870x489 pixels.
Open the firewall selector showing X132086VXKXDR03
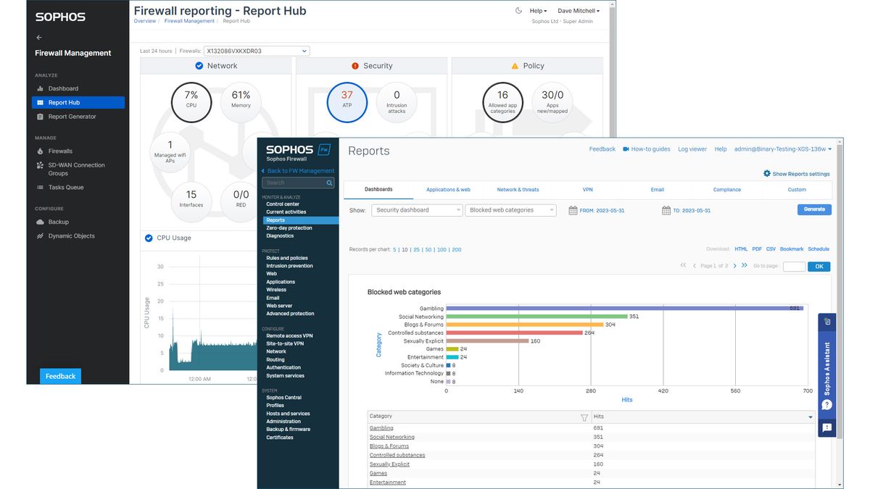[258, 51]
